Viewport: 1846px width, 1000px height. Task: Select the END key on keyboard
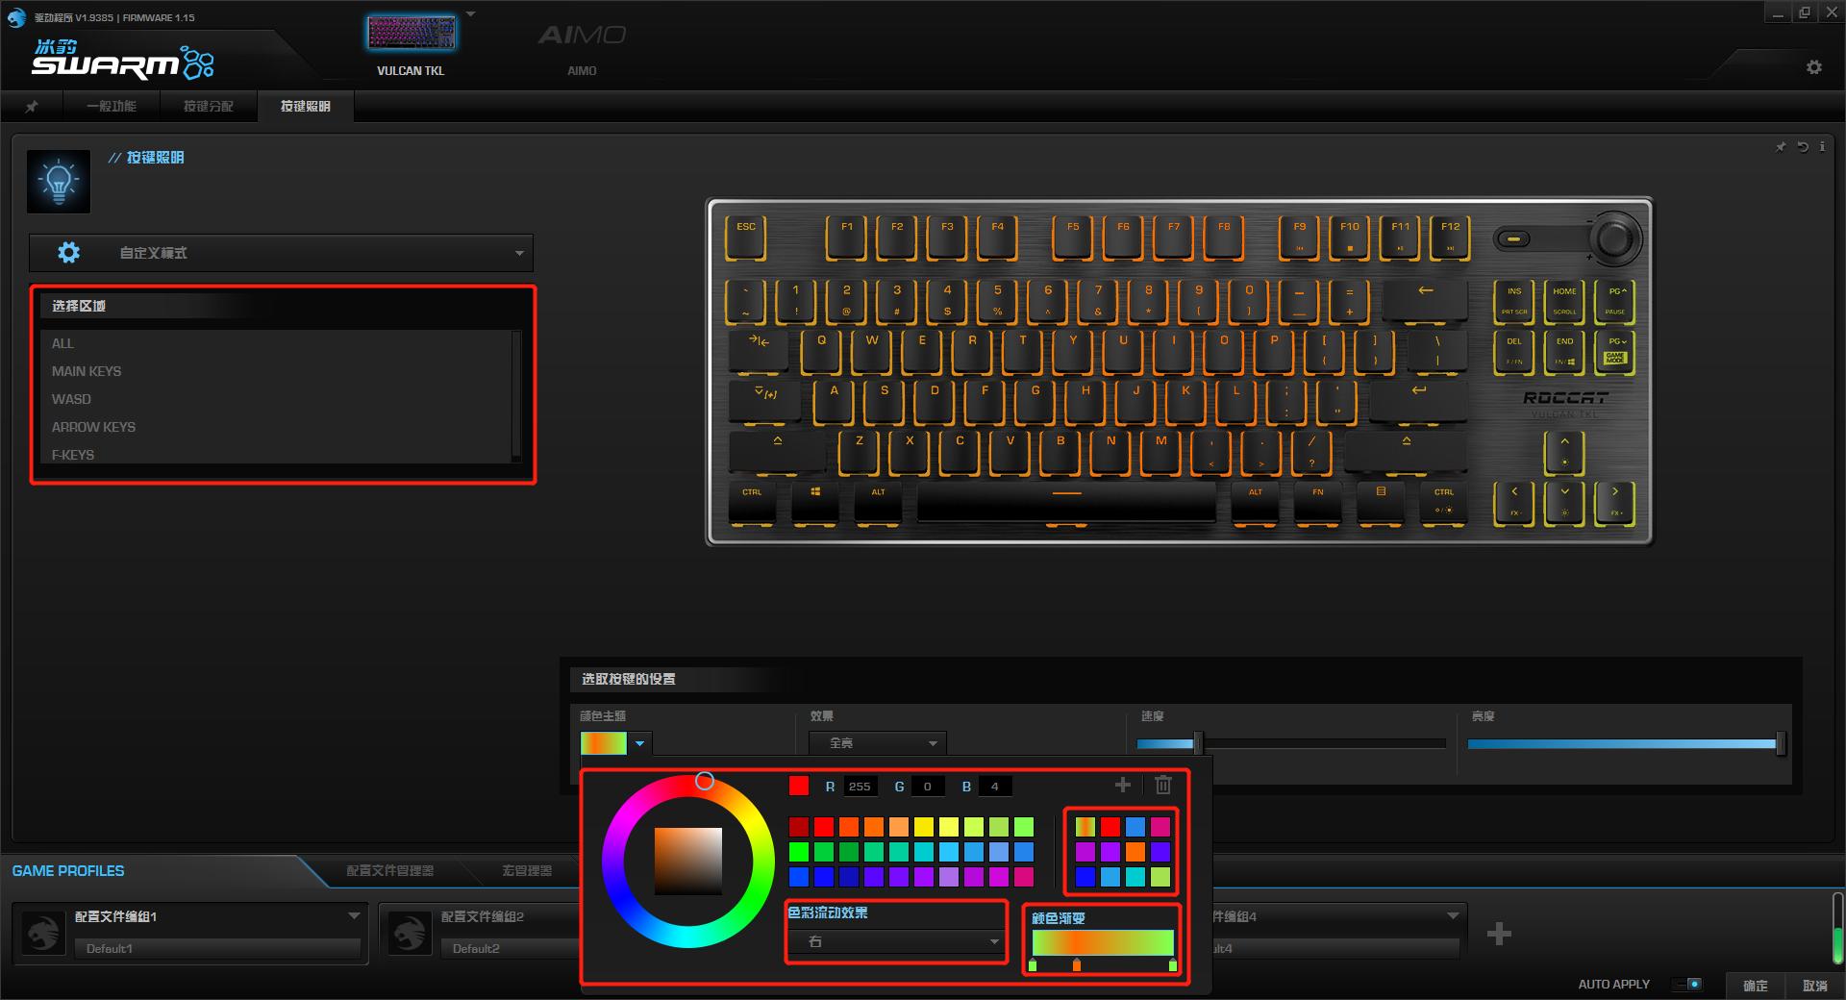pos(1564,350)
